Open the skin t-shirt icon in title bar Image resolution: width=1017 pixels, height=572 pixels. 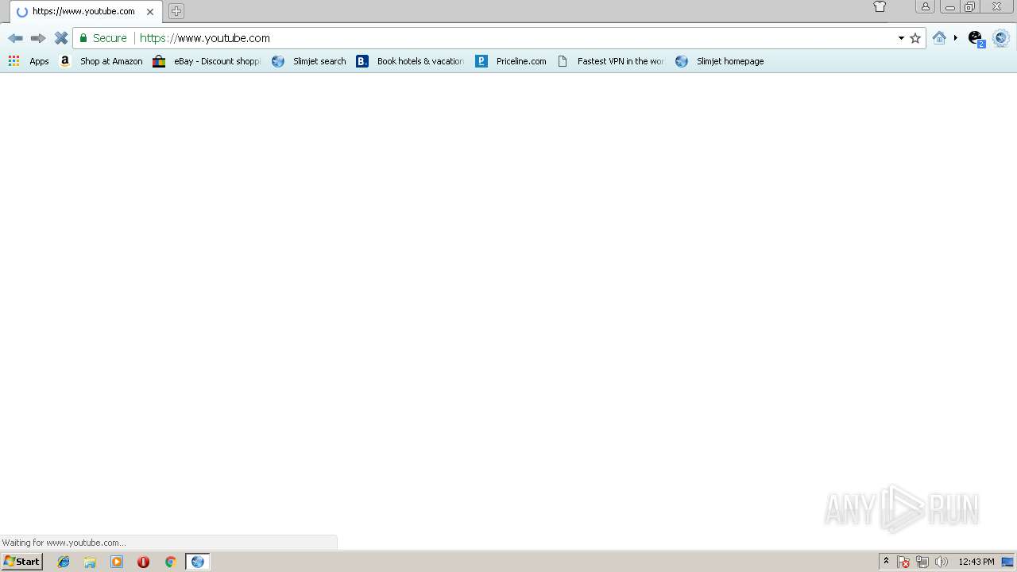pos(880,7)
